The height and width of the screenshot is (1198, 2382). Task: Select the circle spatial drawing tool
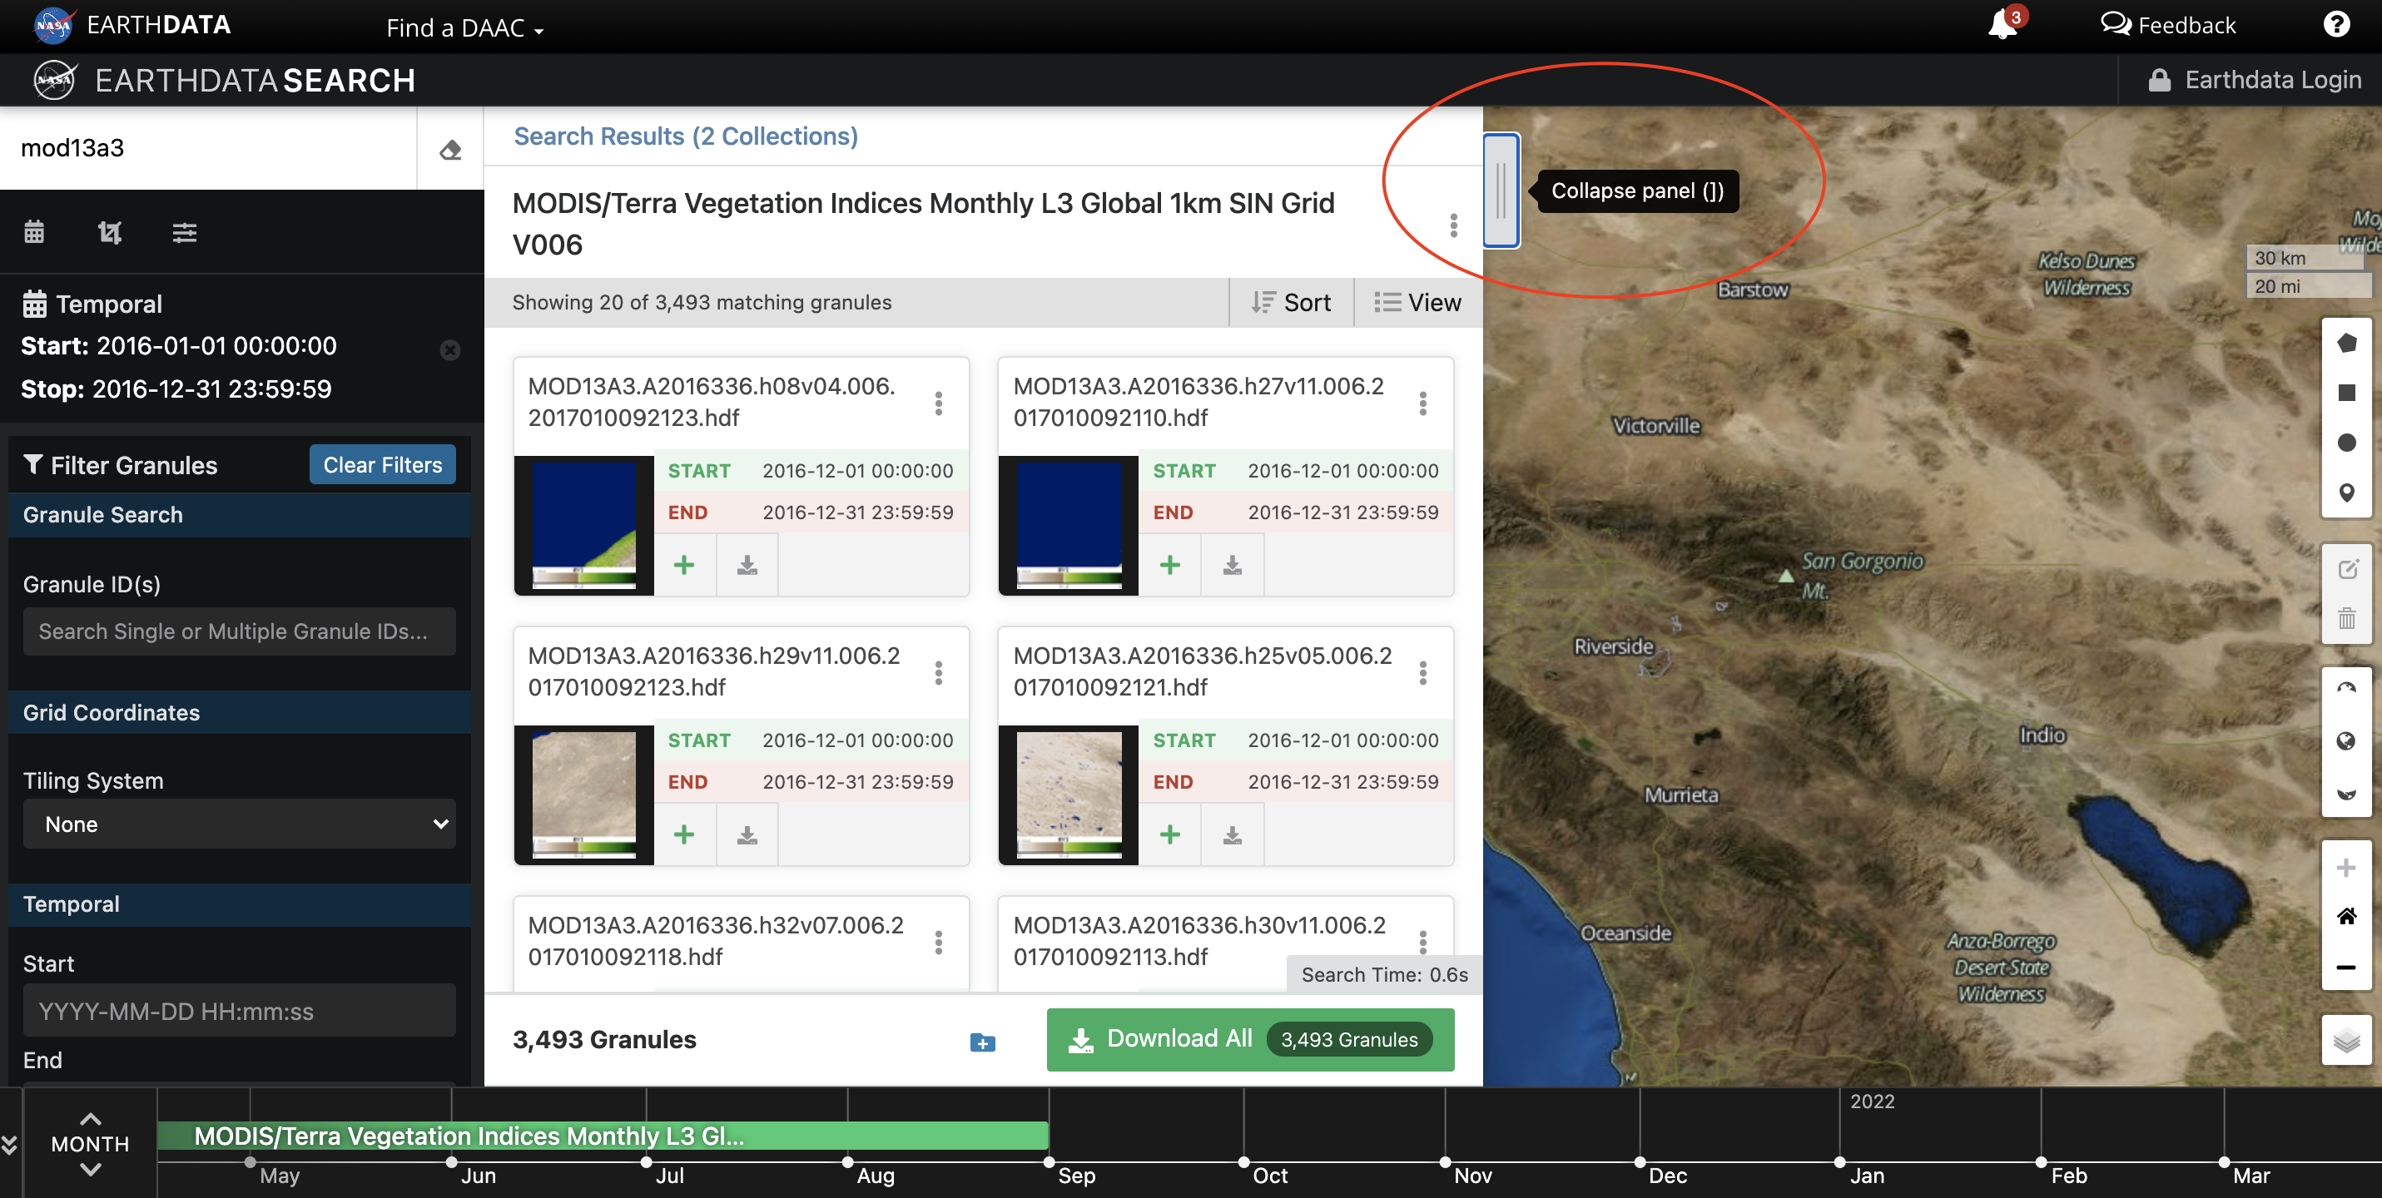click(2346, 443)
